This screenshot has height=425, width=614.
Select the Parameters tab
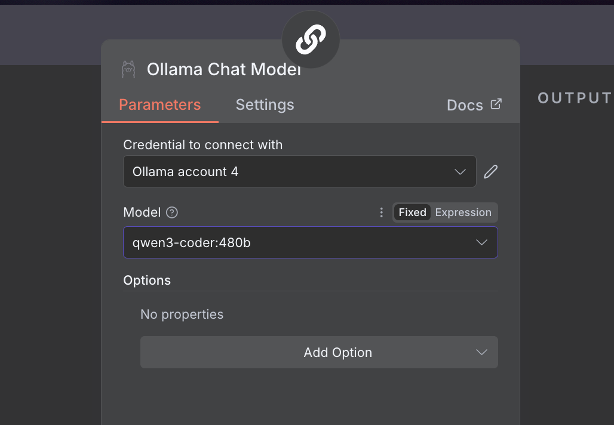(x=159, y=104)
